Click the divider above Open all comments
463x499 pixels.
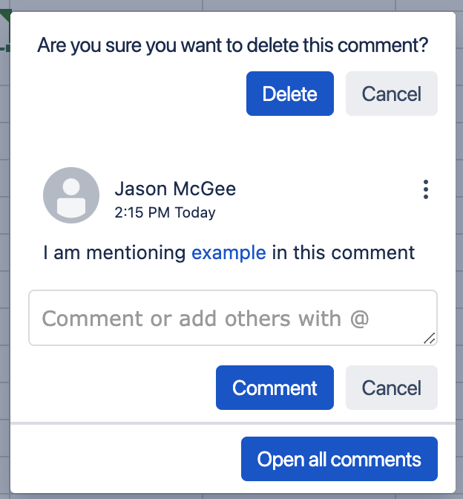tap(233, 423)
